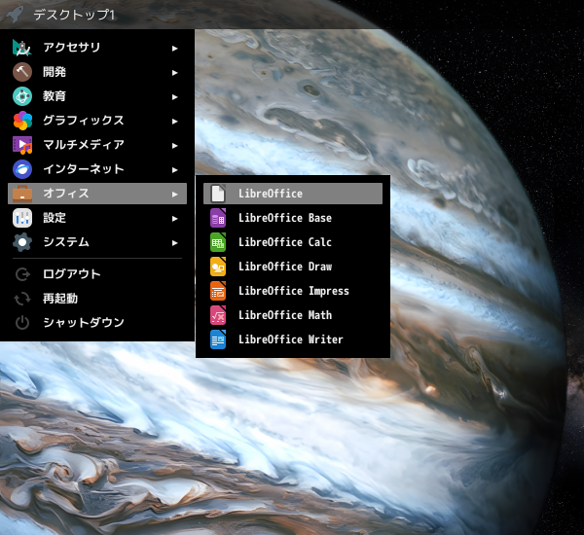Viewport: 584px width, 535px height.
Task: Expand the システム submenu arrow
Action: tap(174, 242)
